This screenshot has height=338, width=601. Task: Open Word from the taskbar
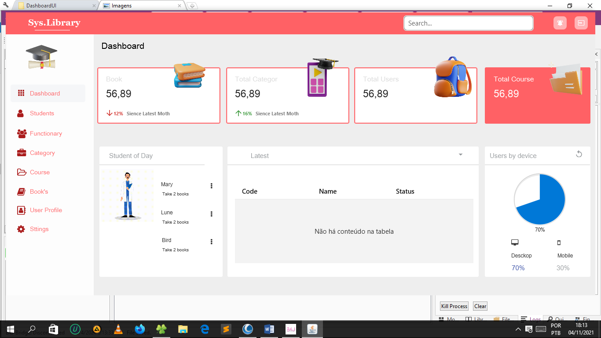[x=269, y=329]
